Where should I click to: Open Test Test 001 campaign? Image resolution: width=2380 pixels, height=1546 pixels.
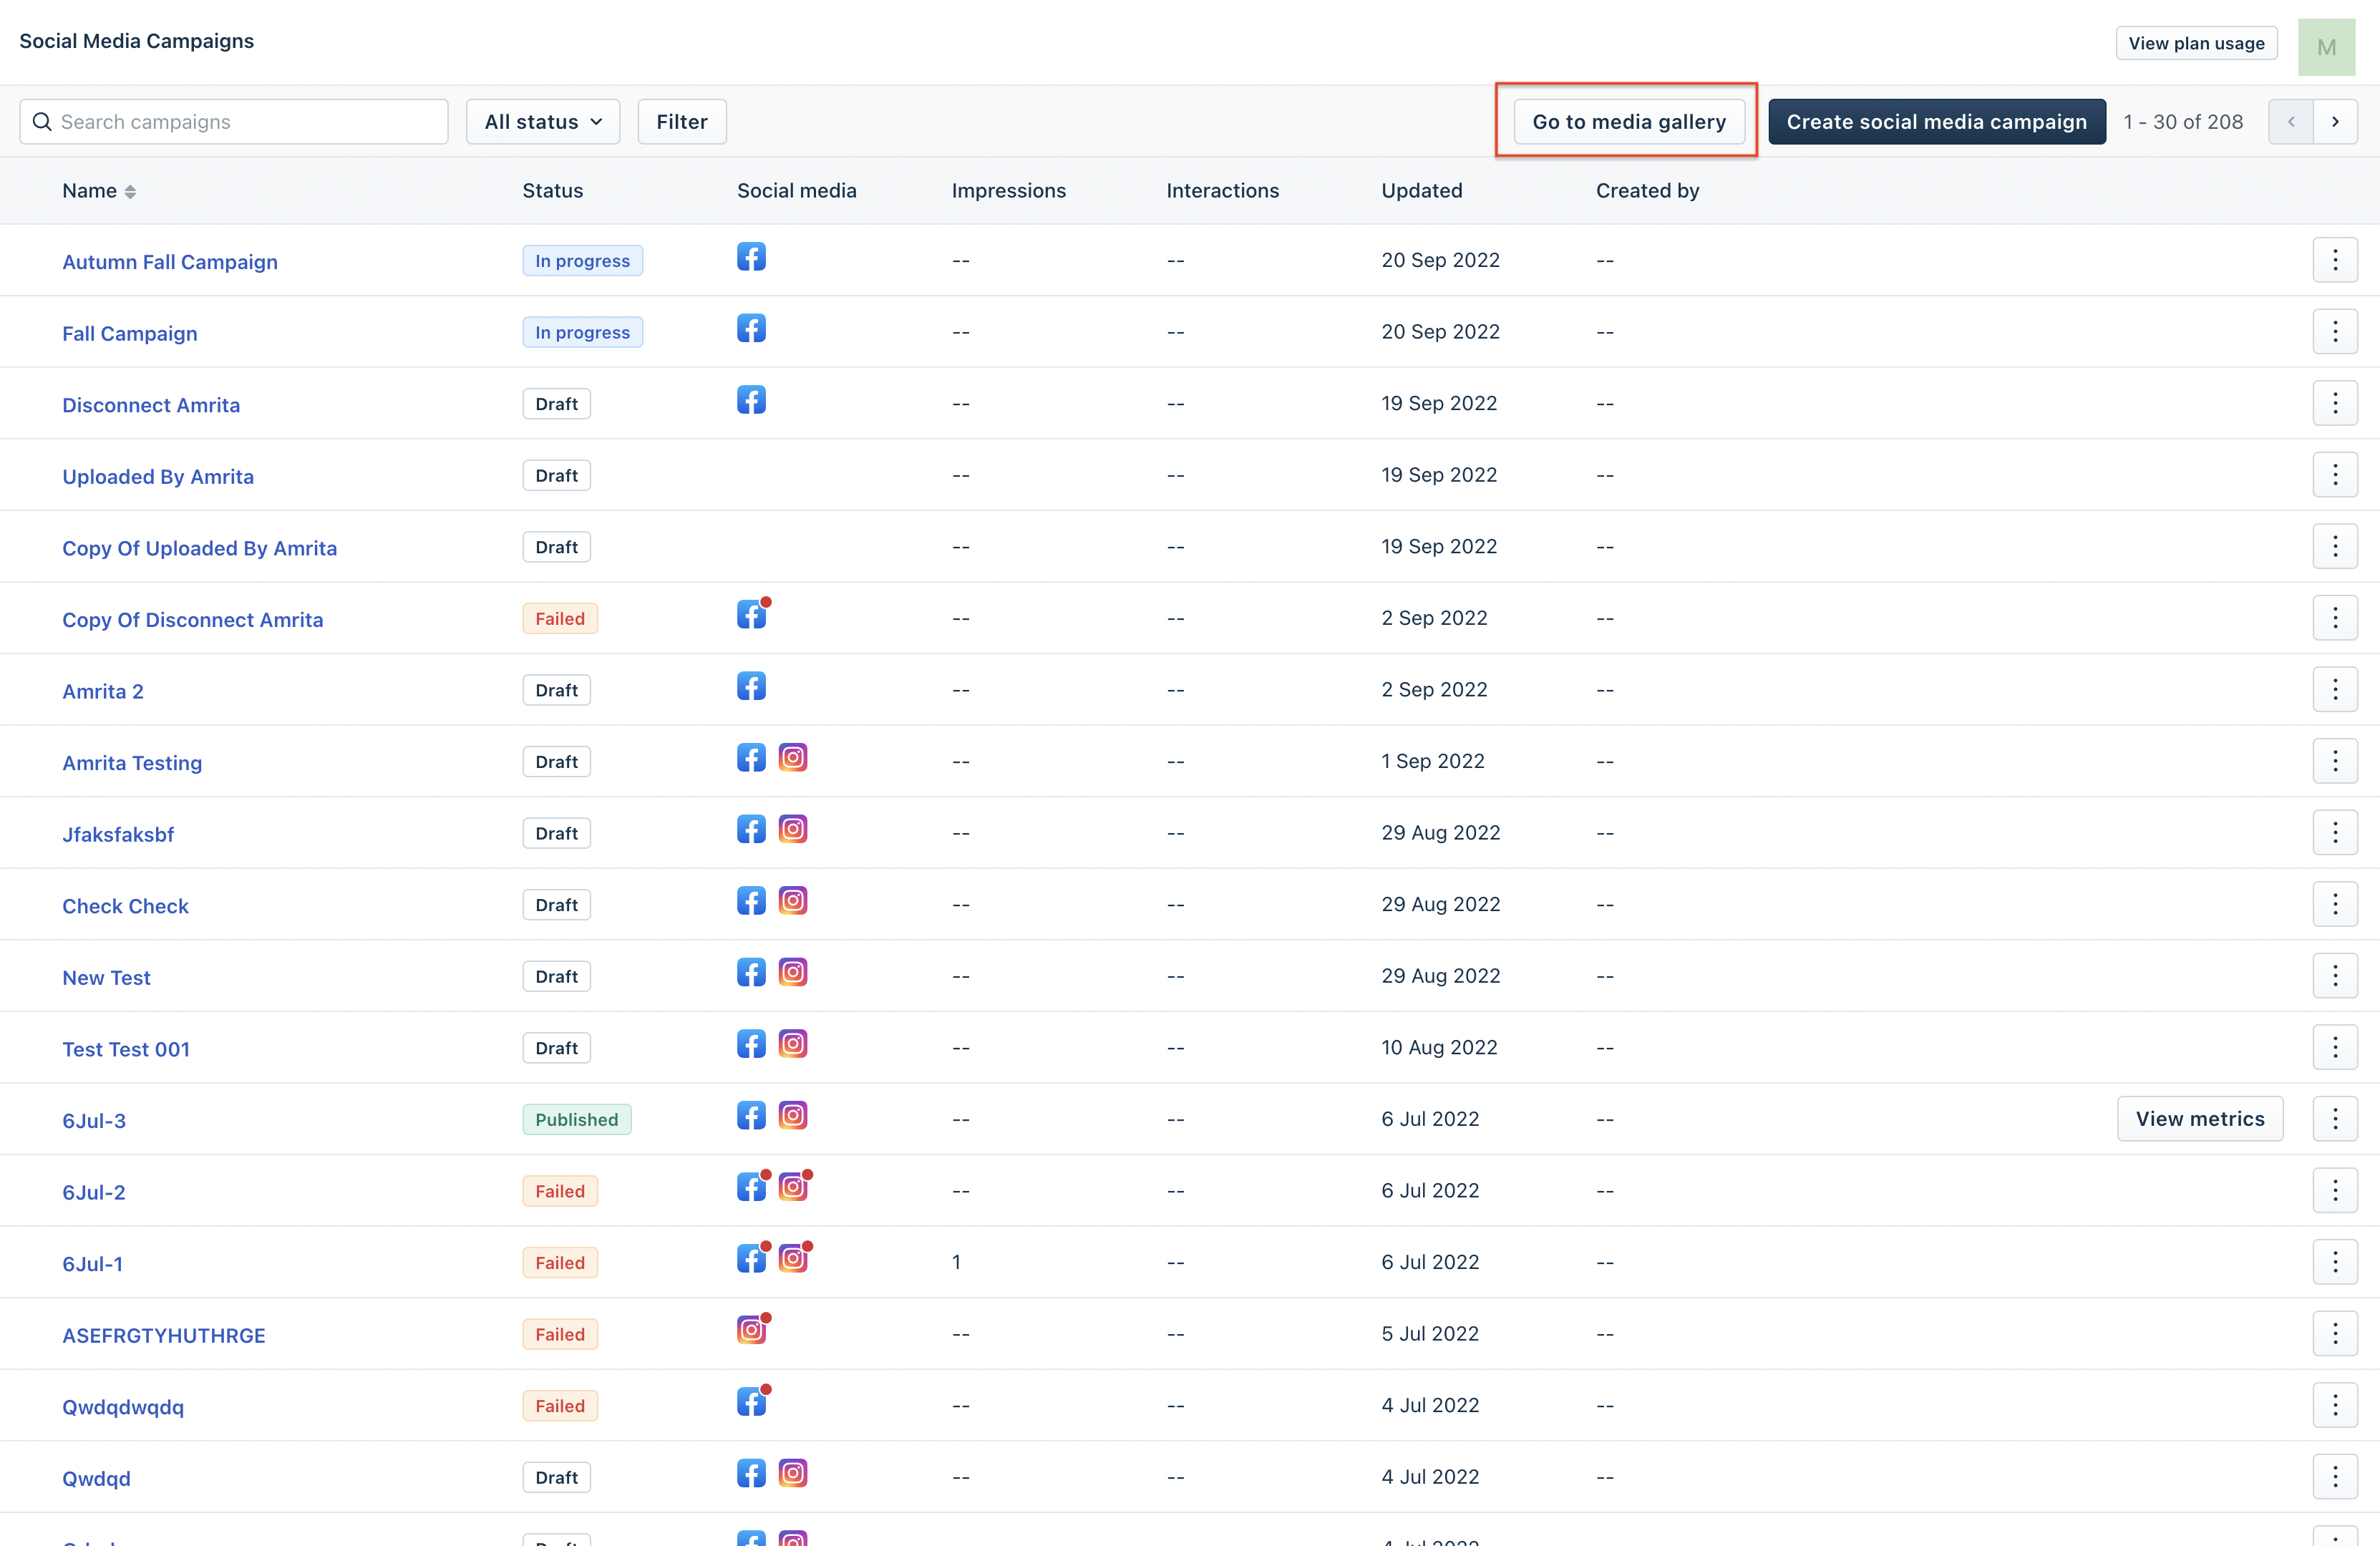click(126, 1049)
